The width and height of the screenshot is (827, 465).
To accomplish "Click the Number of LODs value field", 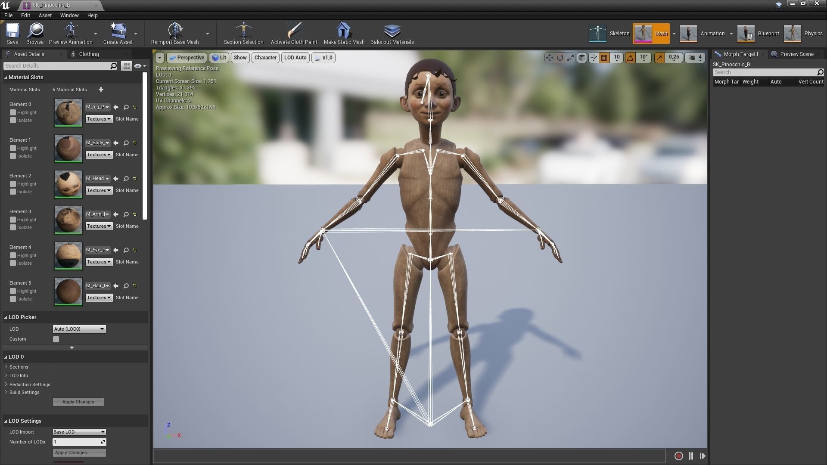I will pyautogui.click(x=79, y=442).
